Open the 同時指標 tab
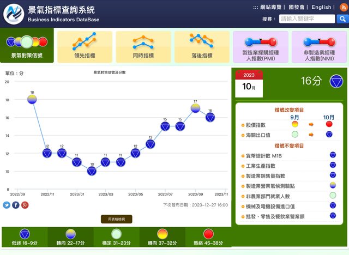This screenshot has height=255, width=349. click(143, 47)
